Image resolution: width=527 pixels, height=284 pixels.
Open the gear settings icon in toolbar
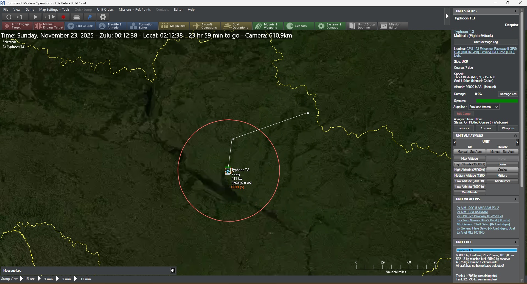(x=103, y=17)
